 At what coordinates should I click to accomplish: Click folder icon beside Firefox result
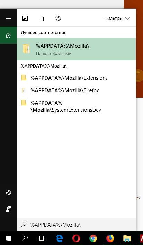(x=24, y=90)
